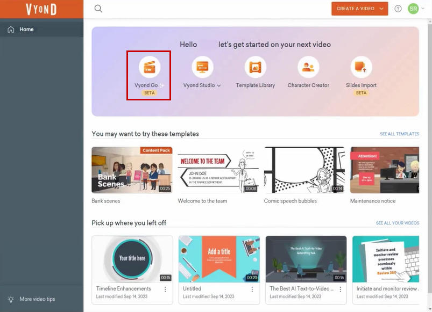432x312 pixels.
Task: Open the Welcome to the team template
Action: (x=218, y=170)
